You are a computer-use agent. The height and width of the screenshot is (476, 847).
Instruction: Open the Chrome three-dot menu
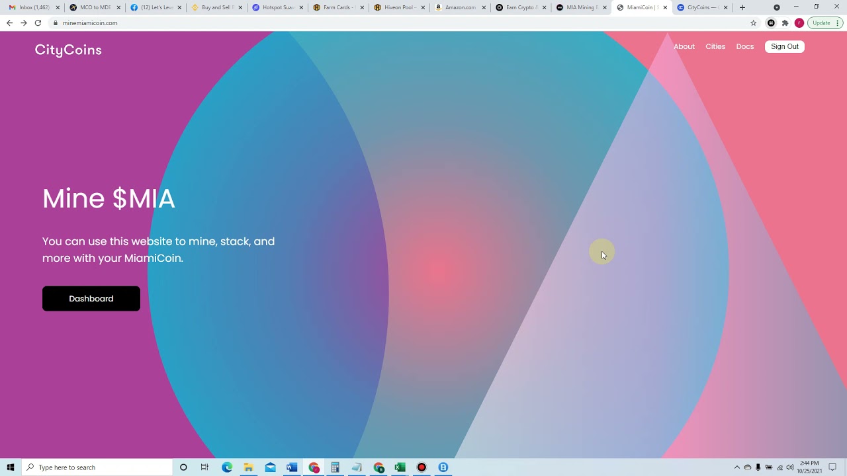pos(839,22)
